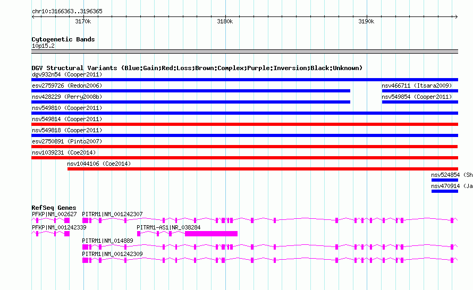Select red loss bar of nsv549814
This screenshot has width=473, height=290.
(x=244, y=124)
